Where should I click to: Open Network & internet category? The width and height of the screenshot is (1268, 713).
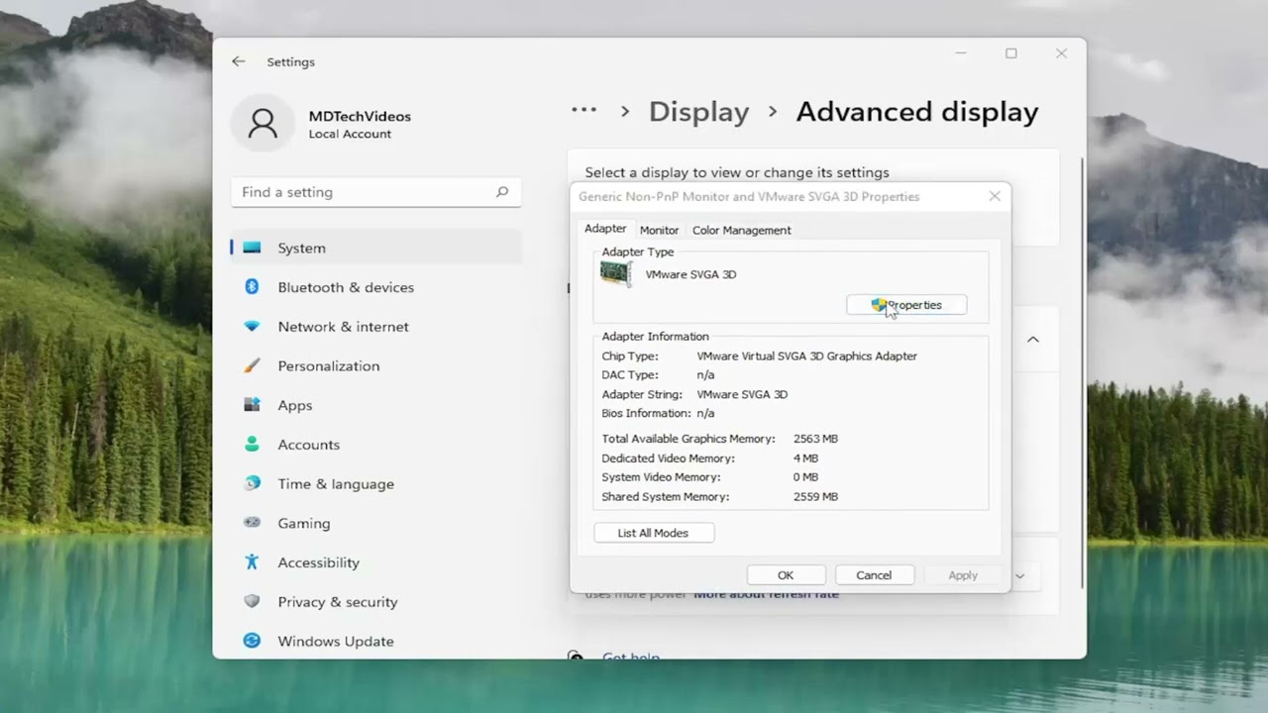click(x=376, y=326)
